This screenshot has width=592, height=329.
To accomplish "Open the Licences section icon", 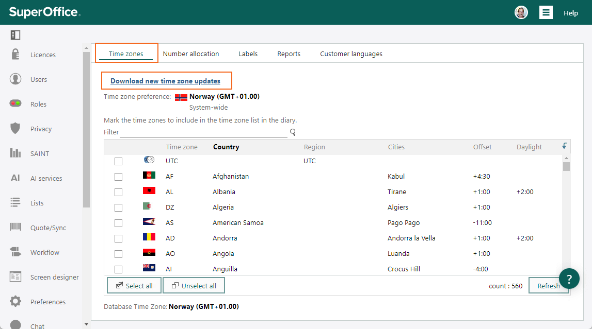I will pyautogui.click(x=15, y=55).
